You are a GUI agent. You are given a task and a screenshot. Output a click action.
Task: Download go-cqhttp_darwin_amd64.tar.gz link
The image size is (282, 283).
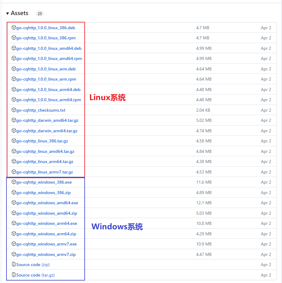click(x=47, y=120)
